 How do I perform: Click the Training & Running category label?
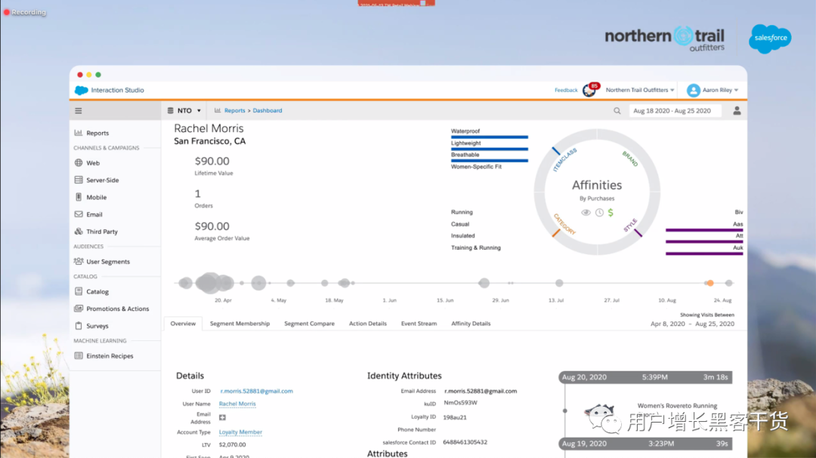point(476,248)
